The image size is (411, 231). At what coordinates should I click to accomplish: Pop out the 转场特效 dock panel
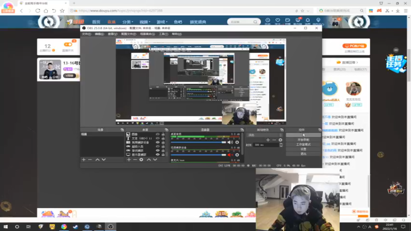282,130
